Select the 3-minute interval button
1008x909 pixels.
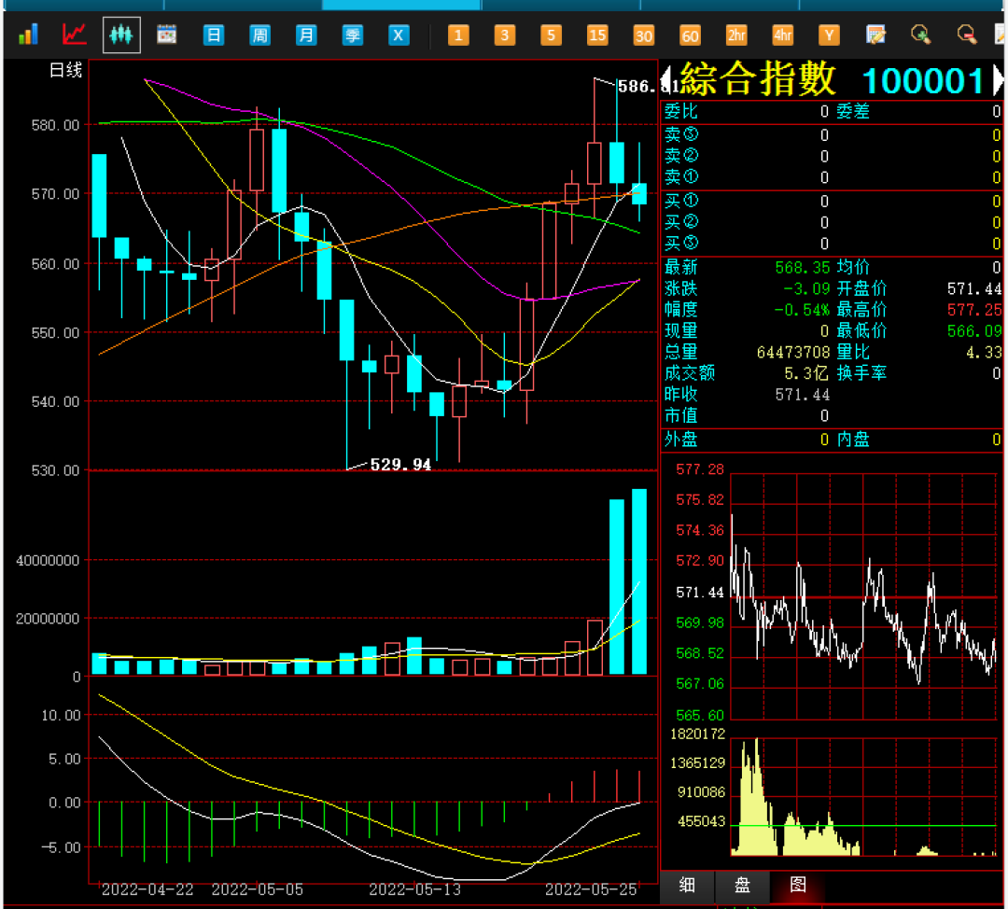(505, 35)
